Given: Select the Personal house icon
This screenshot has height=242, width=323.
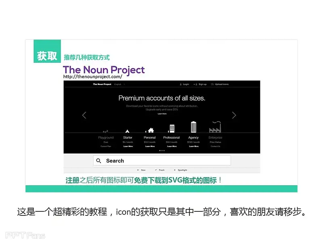Looking at the screenshot, I should click(150, 130).
